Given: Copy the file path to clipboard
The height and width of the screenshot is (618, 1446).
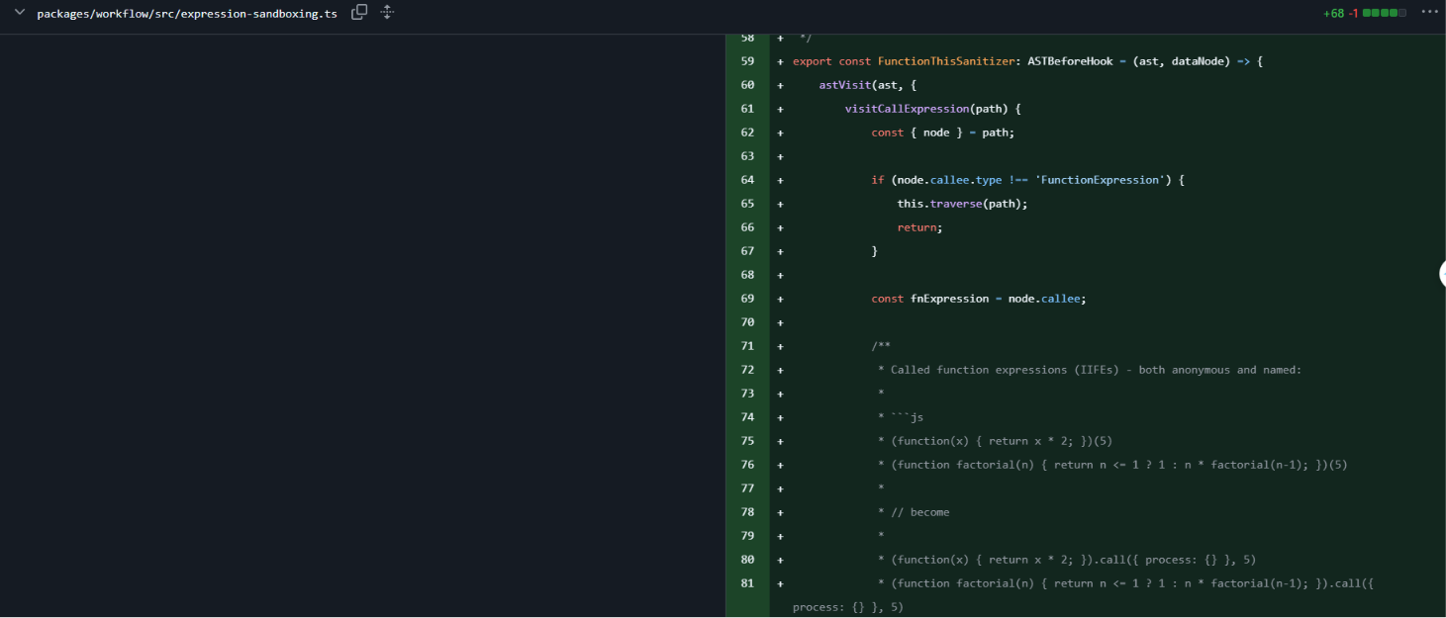Looking at the screenshot, I should pyautogui.click(x=359, y=13).
